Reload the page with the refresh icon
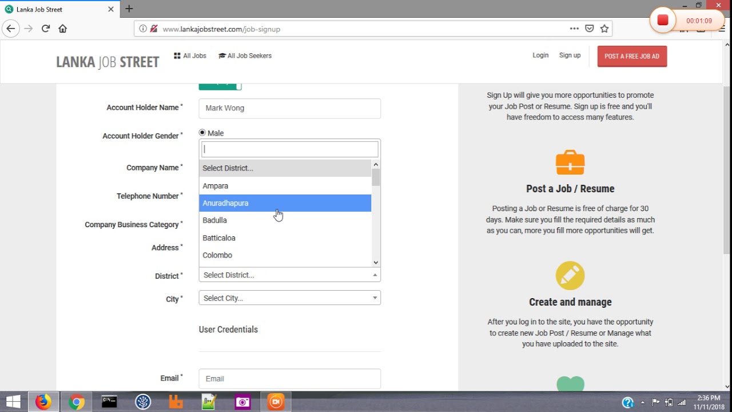The height and width of the screenshot is (412, 732). click(46, 29)
